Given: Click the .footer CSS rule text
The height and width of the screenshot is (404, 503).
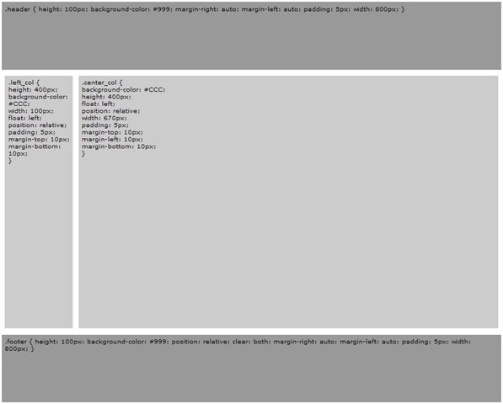Looking at the screenshot, I should click(x=238, y=345).
